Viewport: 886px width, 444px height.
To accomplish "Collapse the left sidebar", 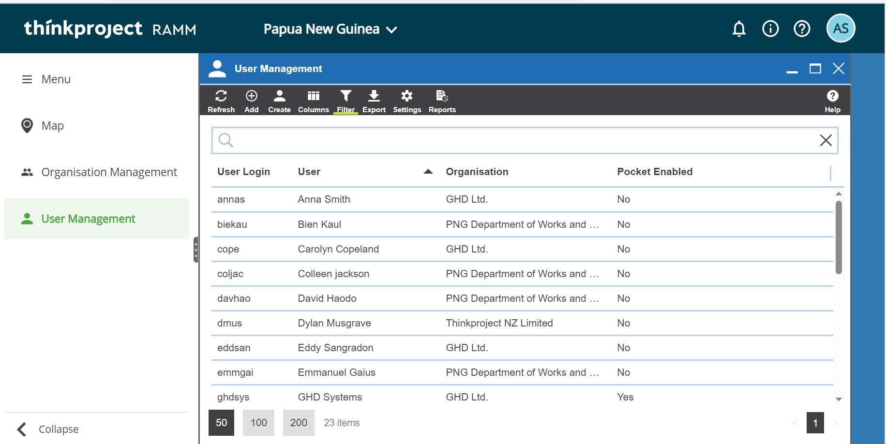I will click(x=48, y=429).
